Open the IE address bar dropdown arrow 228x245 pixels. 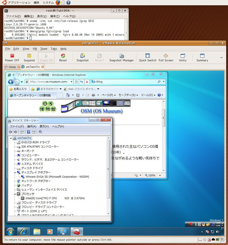click(x=71, y=82)
